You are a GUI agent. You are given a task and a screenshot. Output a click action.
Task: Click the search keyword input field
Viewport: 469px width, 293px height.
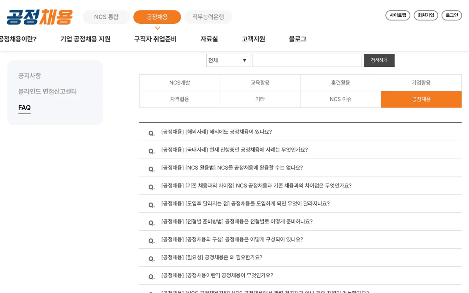pyautogui.click(x=307, y=61)
